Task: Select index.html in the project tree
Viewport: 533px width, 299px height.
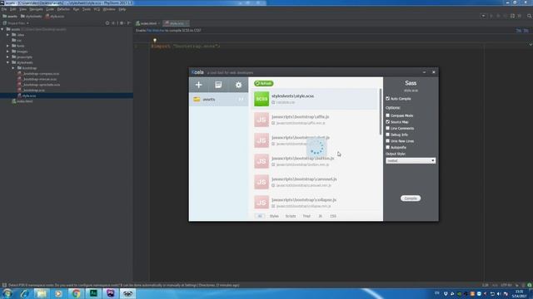Action: tap(25, 101)
